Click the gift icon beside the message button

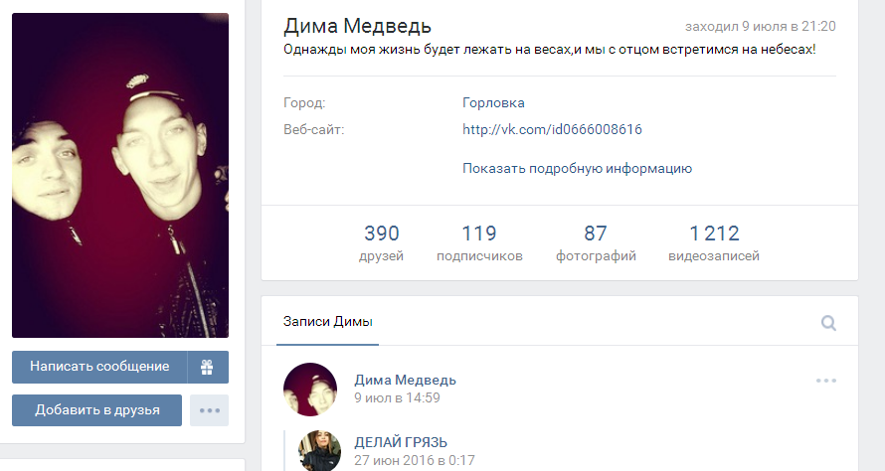click(207, 367)
